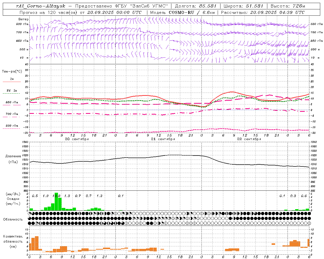The width and height of the screenshot is (324, 259).
Task: Click the Тем-ра(°C) axis label
Action: (12, 72)
